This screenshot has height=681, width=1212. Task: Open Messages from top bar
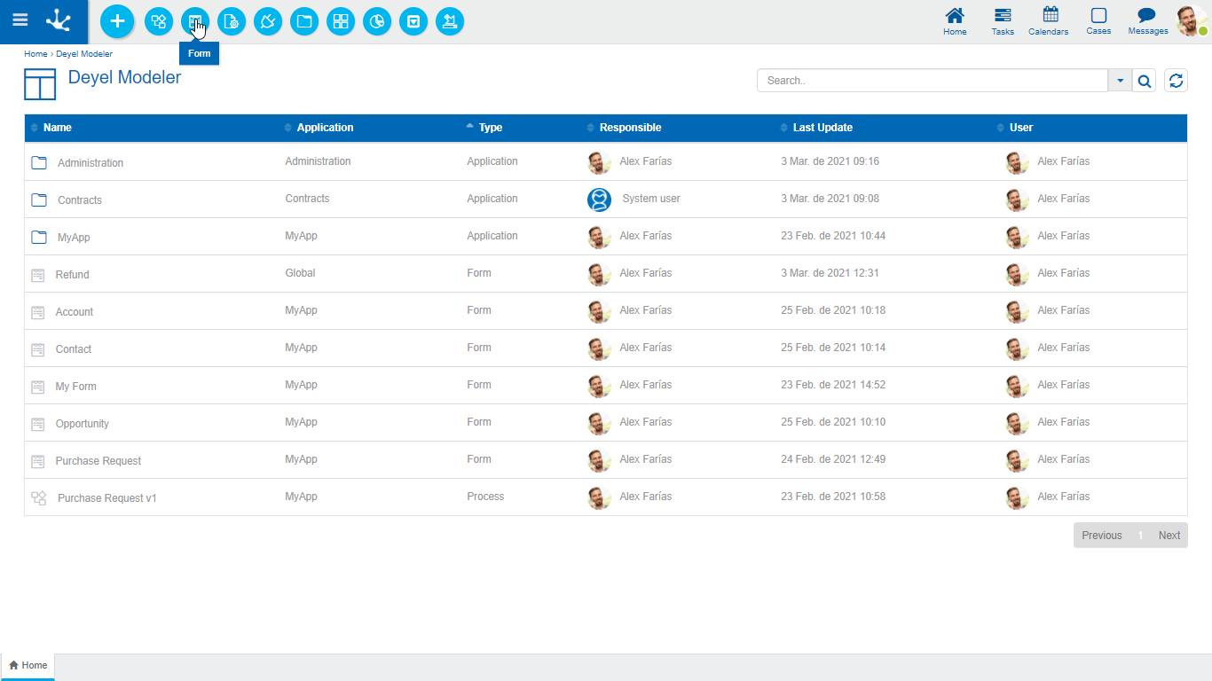1148,21
